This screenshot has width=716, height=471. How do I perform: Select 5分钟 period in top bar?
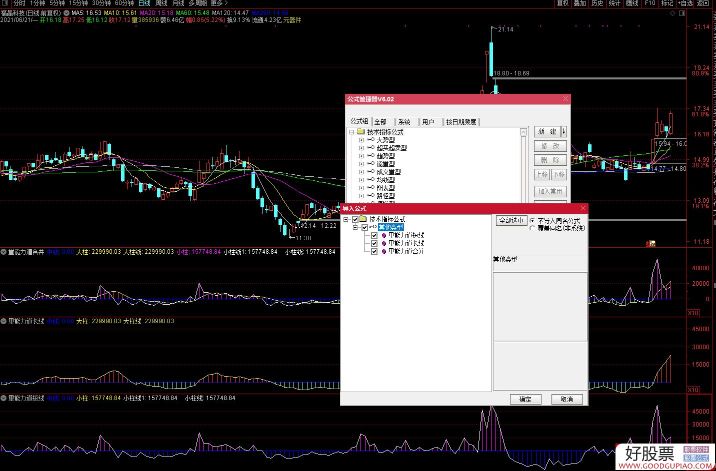[57, 3]
